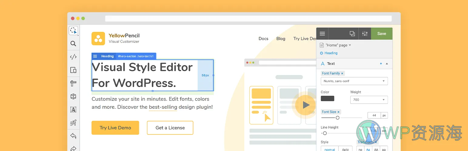Click the Line Height label
Screen dimensions: 468x151
click(329, 127)
